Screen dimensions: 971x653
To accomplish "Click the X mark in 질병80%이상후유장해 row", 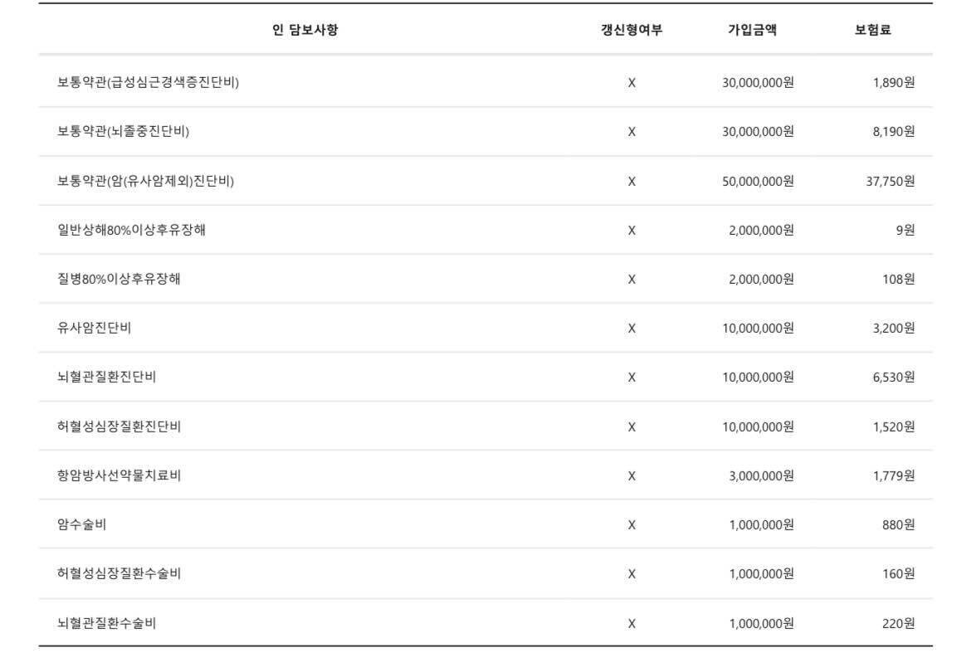I will coord(632,279).
